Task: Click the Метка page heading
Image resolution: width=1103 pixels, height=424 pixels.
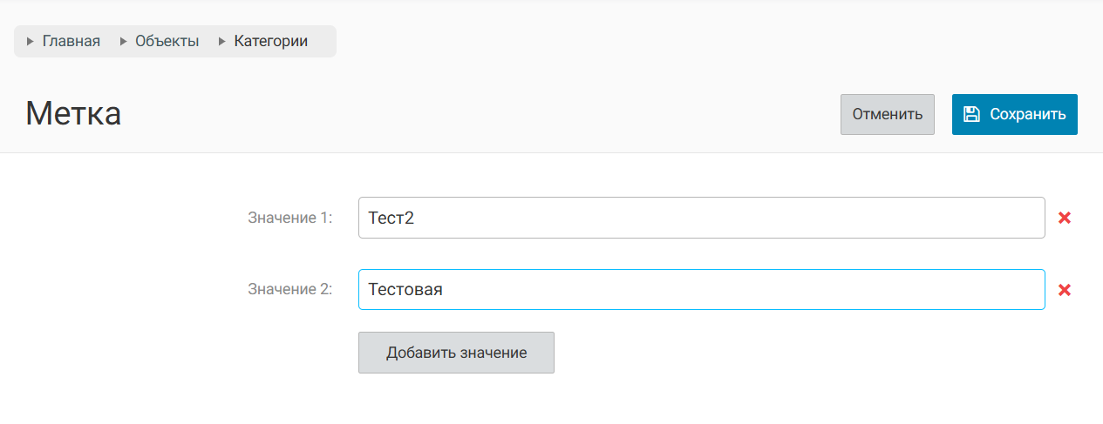Action: pyautogui.click(x=73, y=114)
